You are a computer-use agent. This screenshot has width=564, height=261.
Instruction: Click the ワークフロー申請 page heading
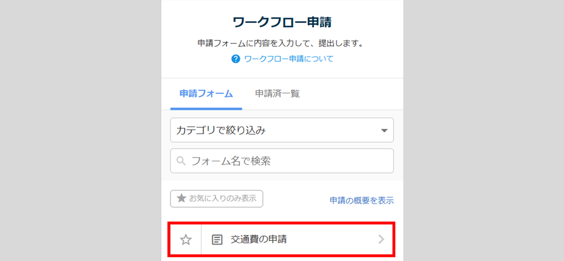click(282, 22)
